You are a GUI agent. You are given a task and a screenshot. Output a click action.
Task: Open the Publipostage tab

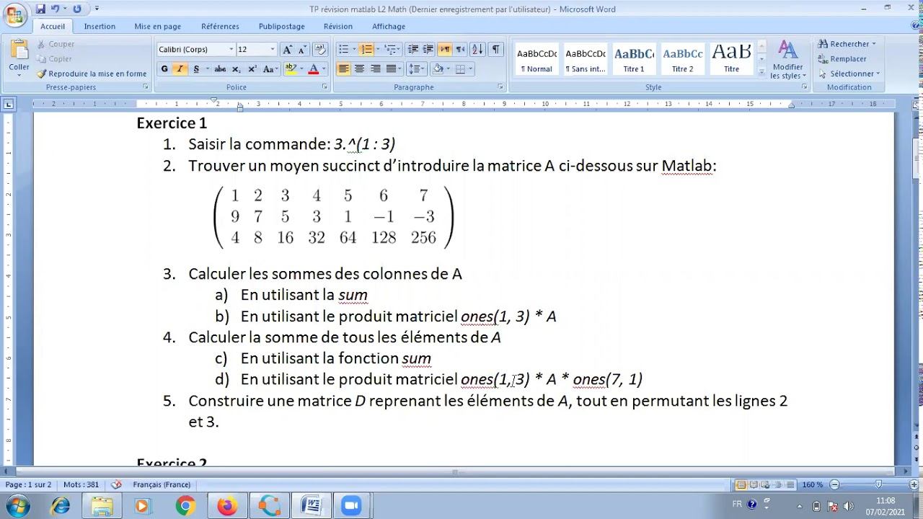pyautogui.click(x=281, y=26)
